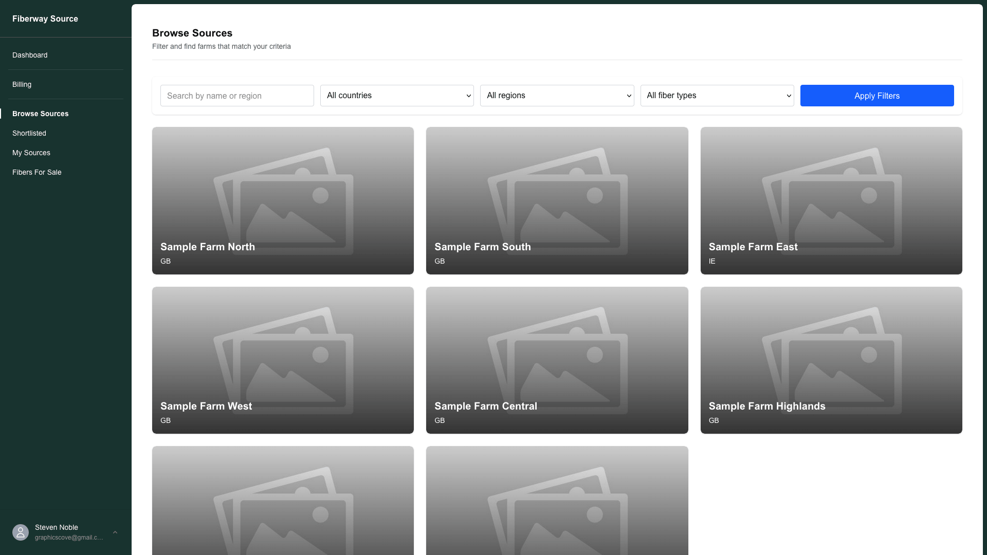Click the Browse Sources page heading
Viewport: 987px width, 555px height.
tap(192, 33)
